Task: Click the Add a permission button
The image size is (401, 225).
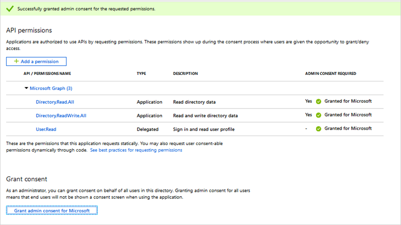Action: 37,61
